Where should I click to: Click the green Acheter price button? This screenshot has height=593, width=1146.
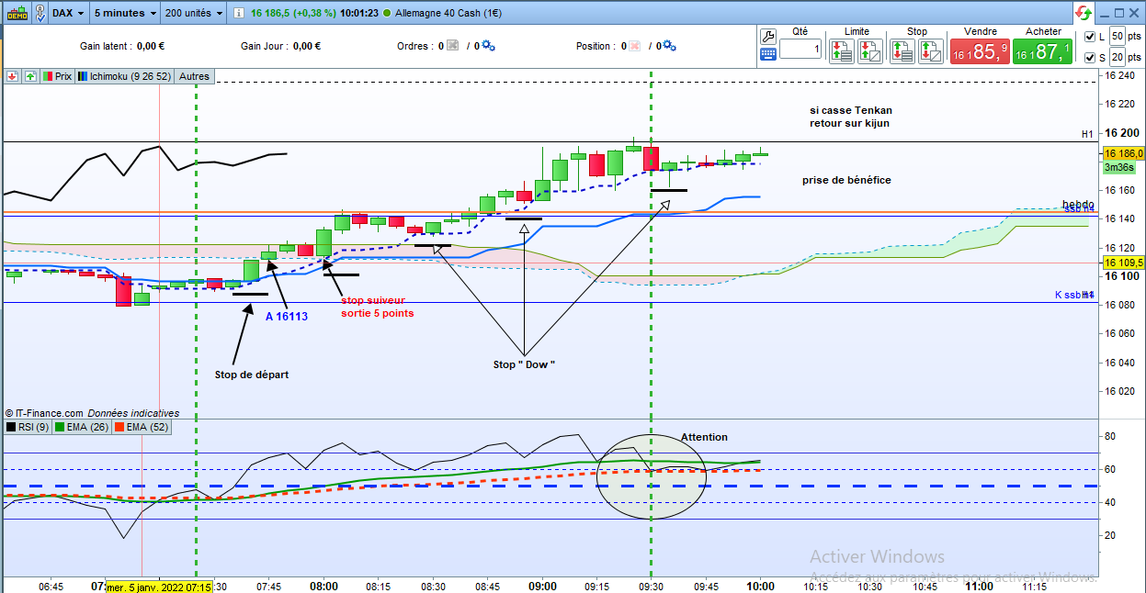(x=1043, y=52)
